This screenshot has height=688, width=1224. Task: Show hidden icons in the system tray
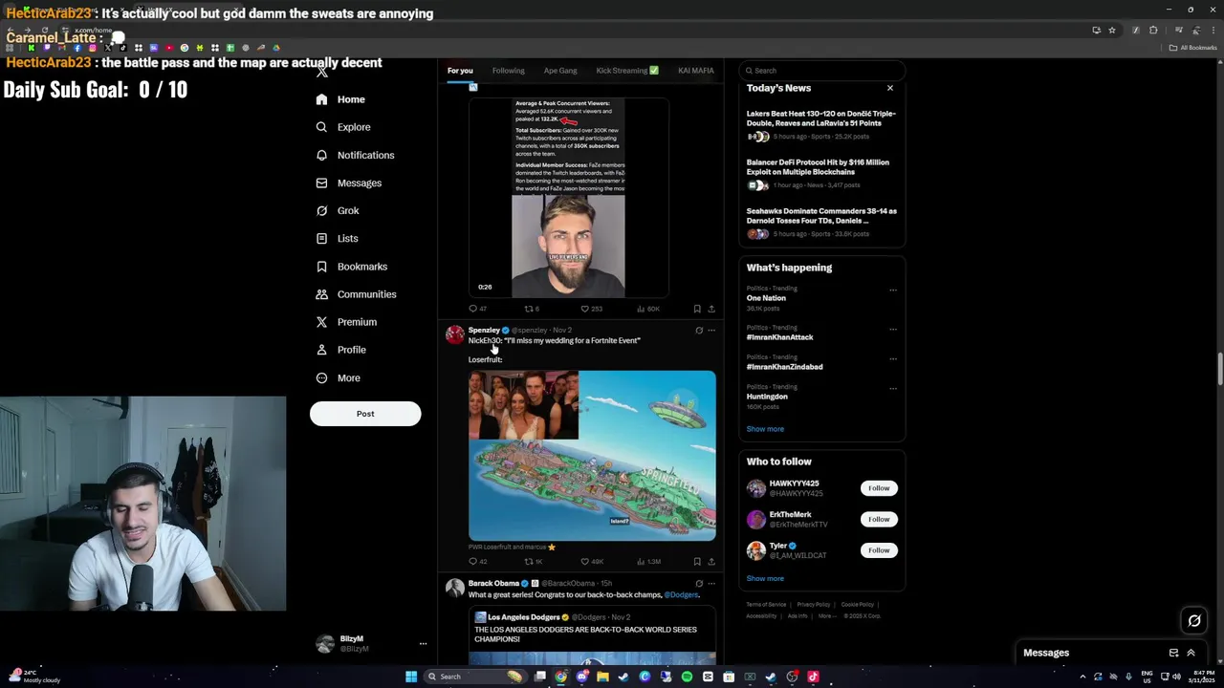pyautogui.click(x=1082, y=677)
